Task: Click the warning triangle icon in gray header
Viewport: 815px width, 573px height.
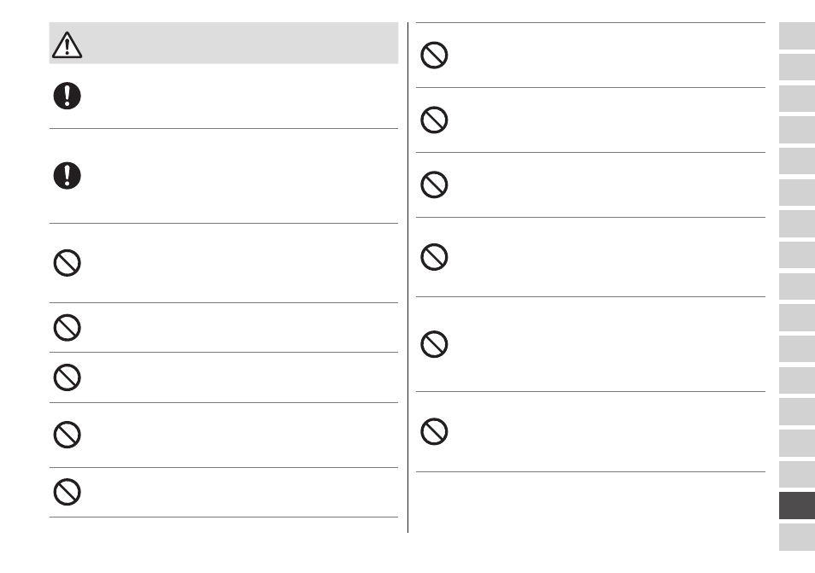Action: (67, 44)
